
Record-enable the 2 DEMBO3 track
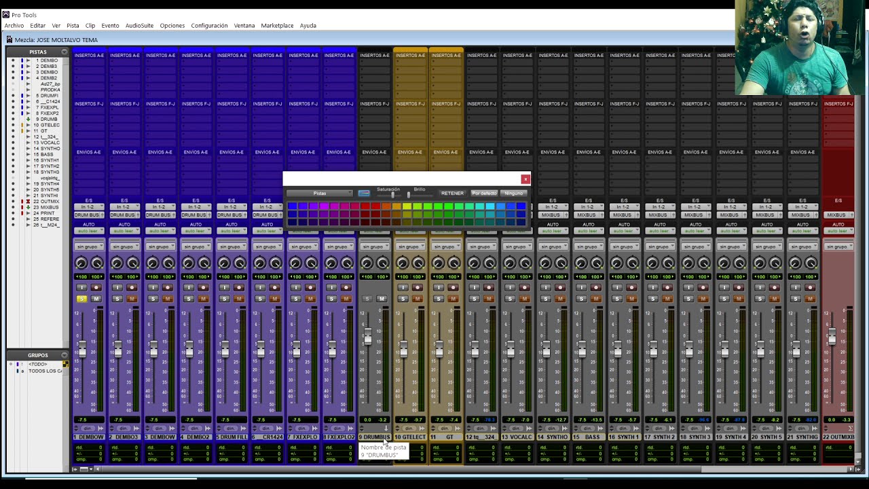click(132, 288)
